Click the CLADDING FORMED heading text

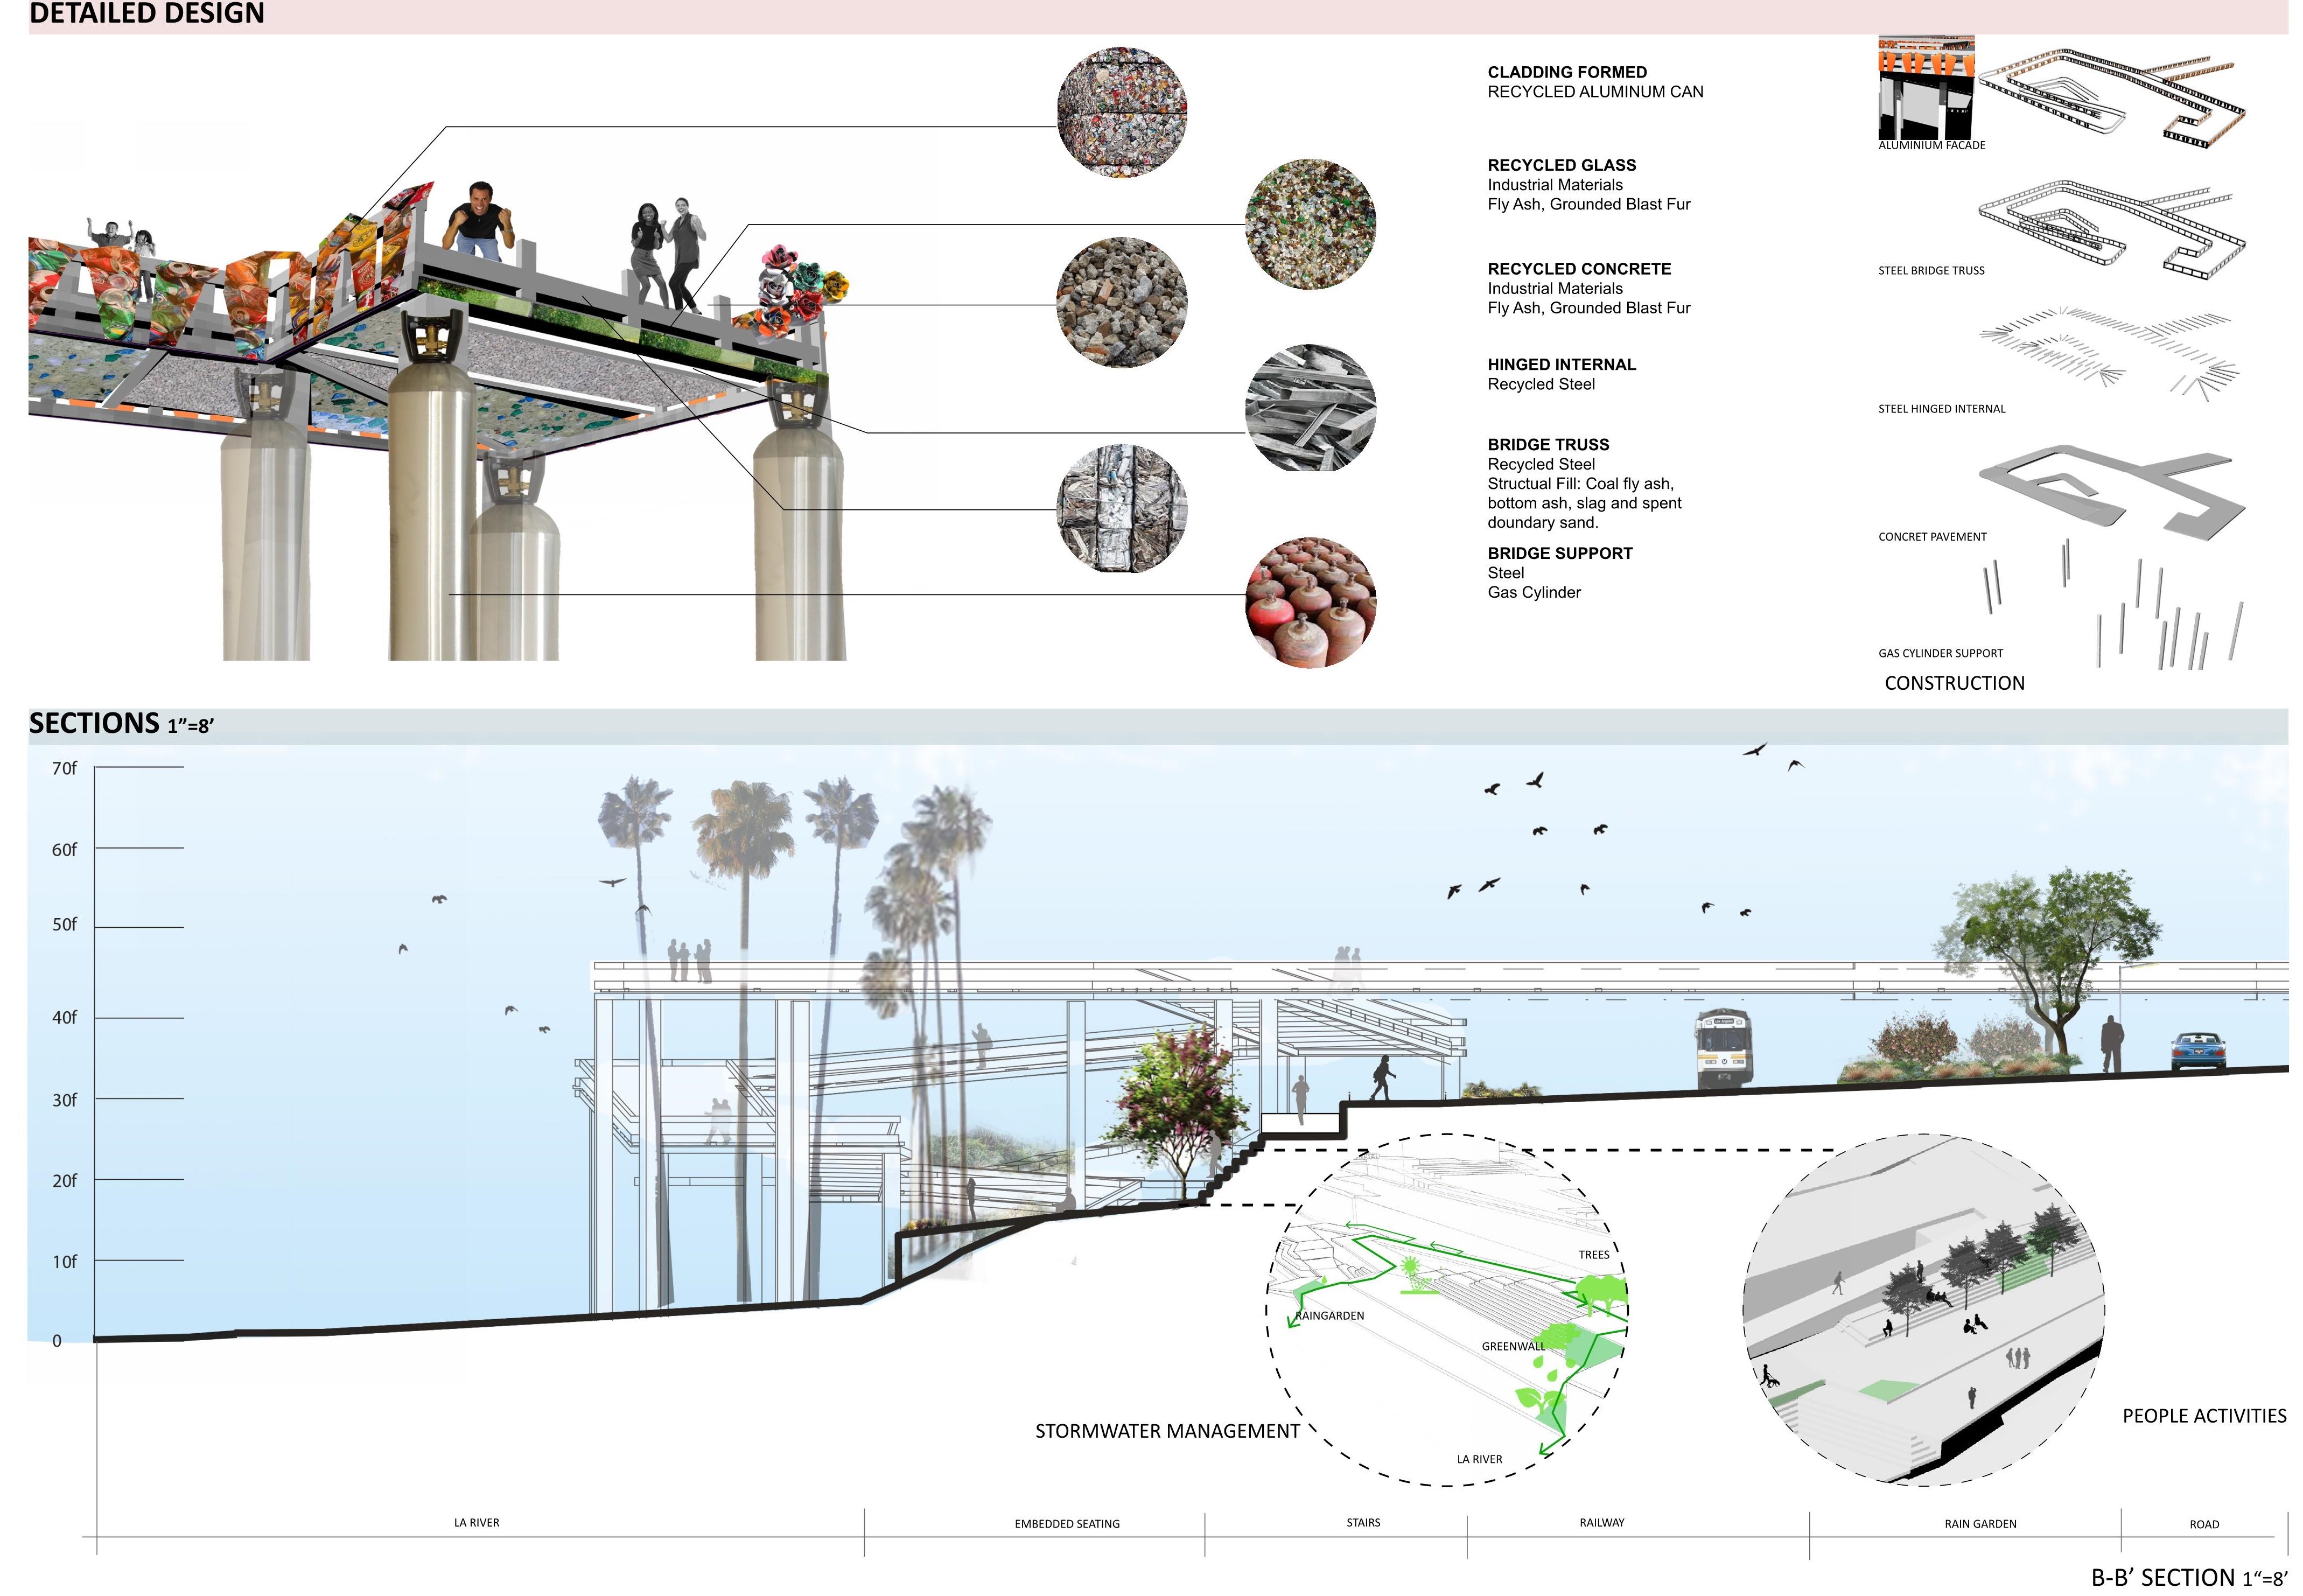click(x=1566, y=72)
